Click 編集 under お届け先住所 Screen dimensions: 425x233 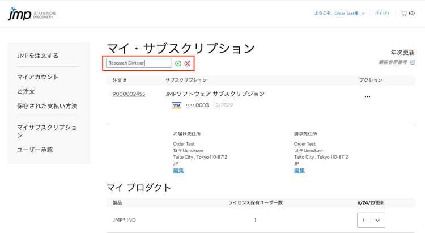coord(178,171)
